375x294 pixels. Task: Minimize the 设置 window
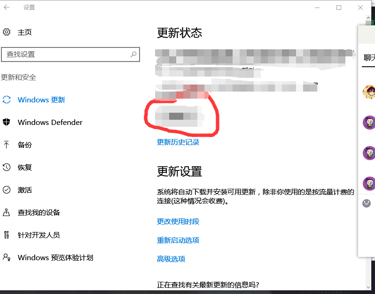(x=317, y=8)
